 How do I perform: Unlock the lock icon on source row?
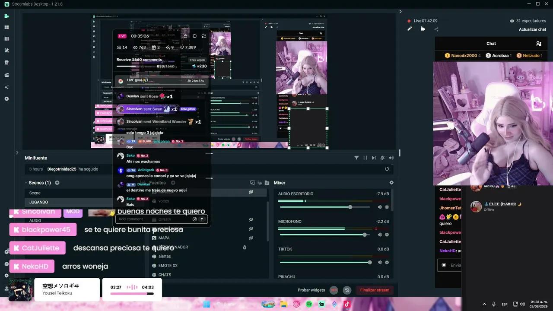click(245, 248)
